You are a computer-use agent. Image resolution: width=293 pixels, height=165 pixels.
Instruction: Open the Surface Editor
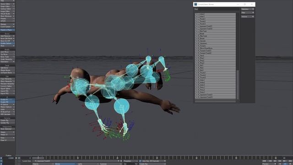(x=7, y=9)
